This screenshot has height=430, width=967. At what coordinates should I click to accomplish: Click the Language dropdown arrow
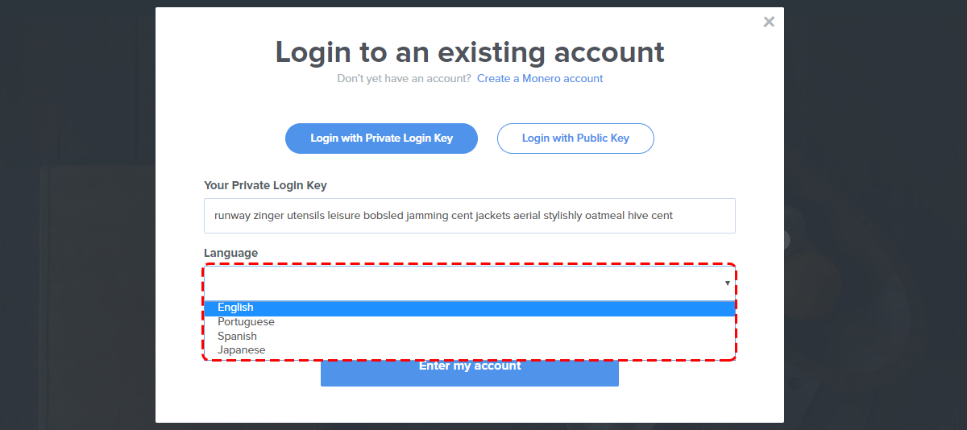coord(727,283)
